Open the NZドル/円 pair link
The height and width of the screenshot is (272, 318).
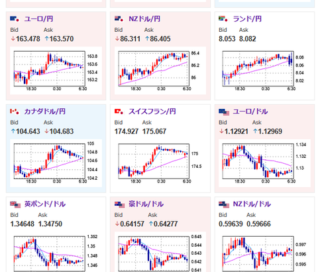(x=144, y=19)
